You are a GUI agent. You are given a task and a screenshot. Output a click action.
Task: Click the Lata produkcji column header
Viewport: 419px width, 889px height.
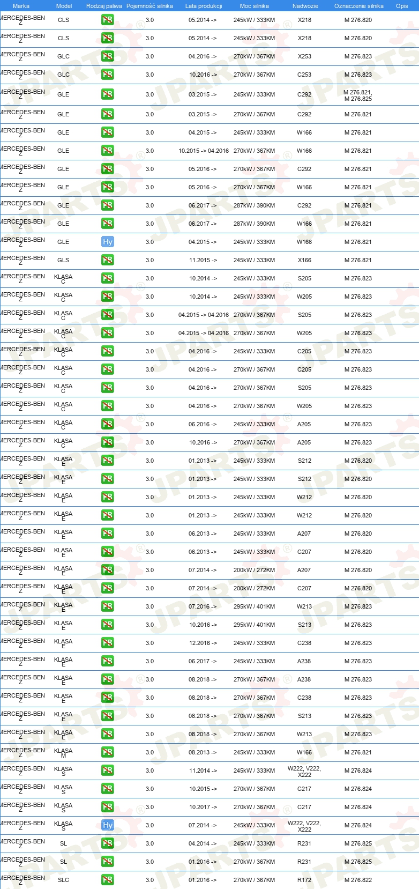point(204,6)
